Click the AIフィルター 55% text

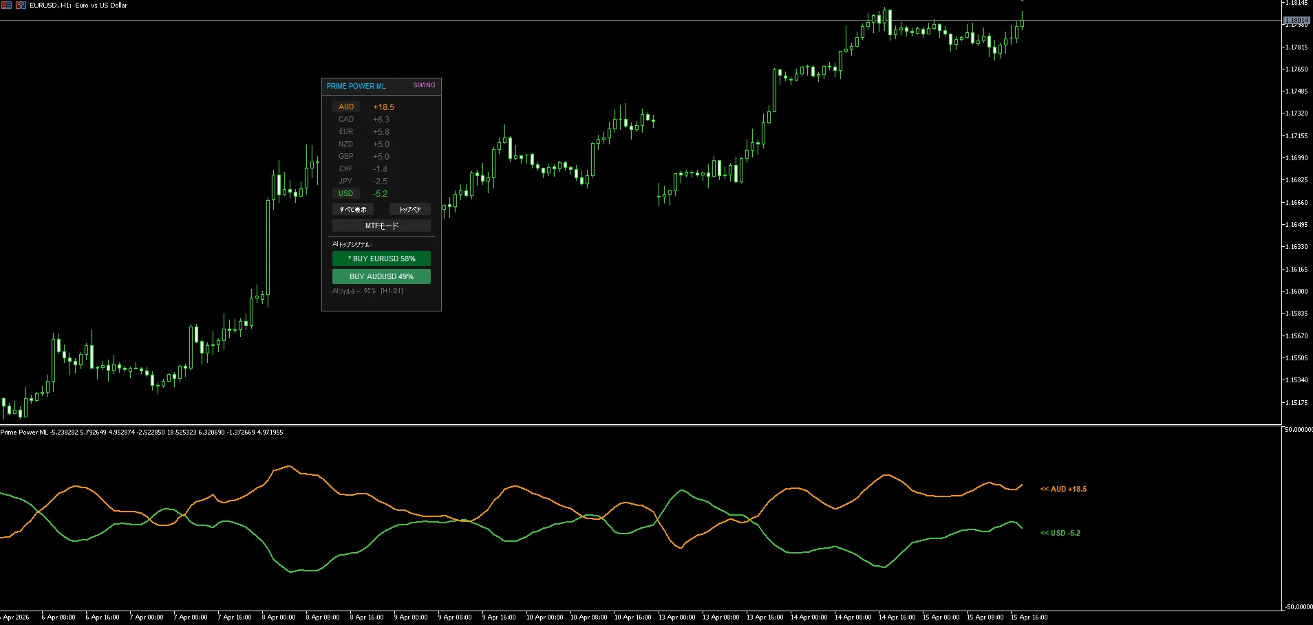click(367, 292)
